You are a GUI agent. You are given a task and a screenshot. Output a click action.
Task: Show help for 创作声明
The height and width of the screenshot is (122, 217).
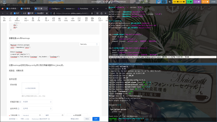click(18, 109)
